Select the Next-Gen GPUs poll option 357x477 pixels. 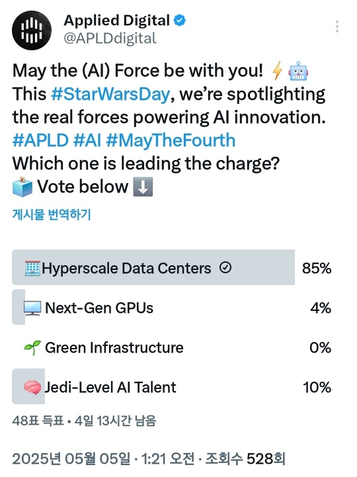click(x=172, y=308)
